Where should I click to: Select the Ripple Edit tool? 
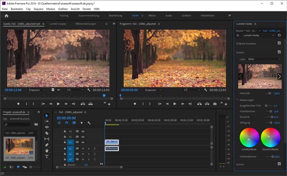point(47,127)
